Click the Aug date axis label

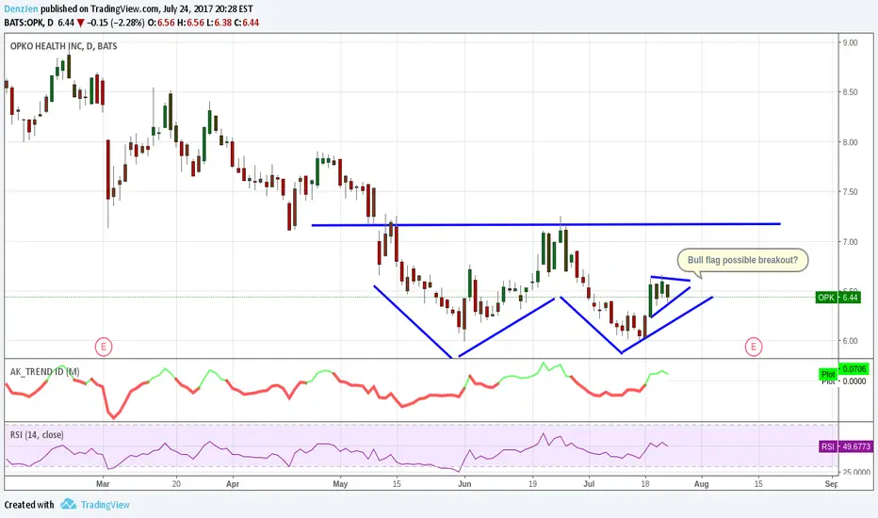[702, 483]
